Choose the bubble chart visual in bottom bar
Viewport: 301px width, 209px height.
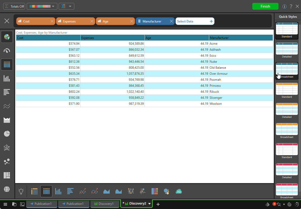coord(166,191)
